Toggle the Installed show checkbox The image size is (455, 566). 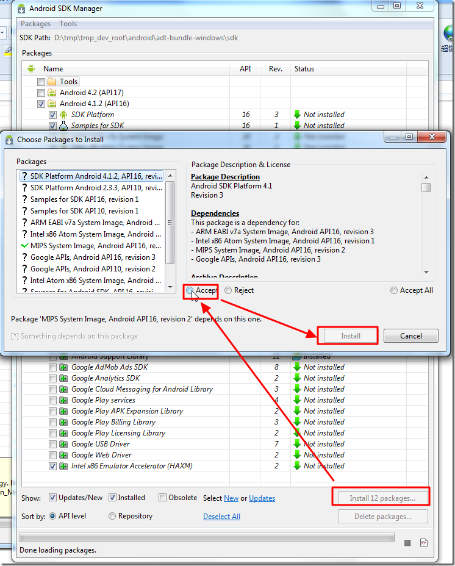click(x=112, y=498)
